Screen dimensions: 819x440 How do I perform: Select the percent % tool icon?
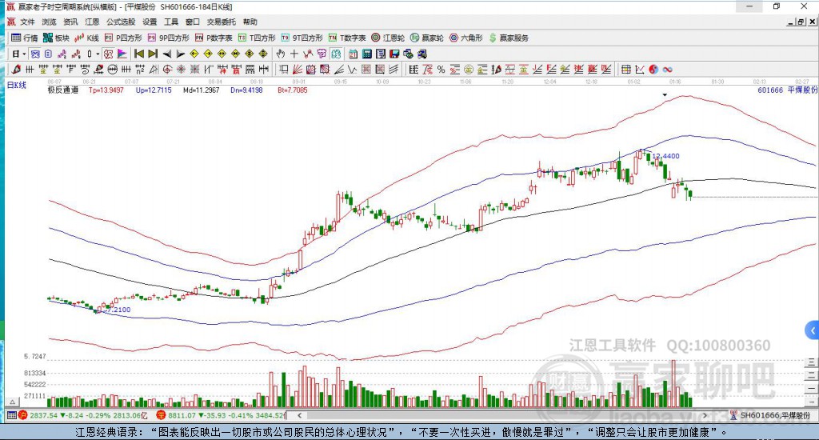click(x=441, y=69)
